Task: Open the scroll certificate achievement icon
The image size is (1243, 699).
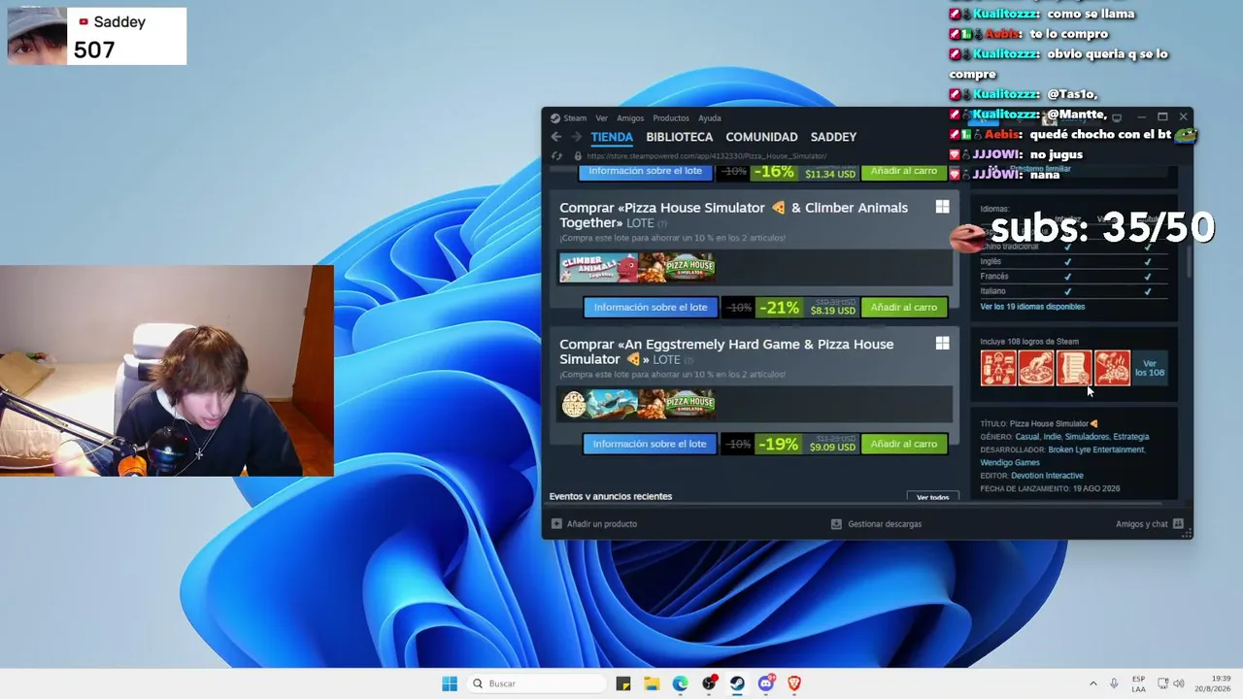Action: point(1074,368)
